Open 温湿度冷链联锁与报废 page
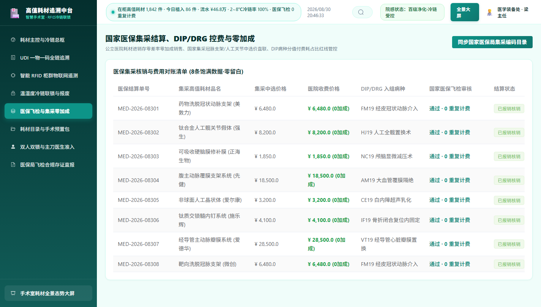The image size is (541, 307). [48, 93]
